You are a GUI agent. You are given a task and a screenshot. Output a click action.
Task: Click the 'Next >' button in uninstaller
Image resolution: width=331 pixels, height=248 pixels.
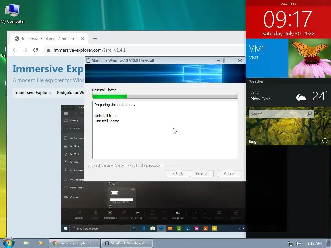coord(202,174)
